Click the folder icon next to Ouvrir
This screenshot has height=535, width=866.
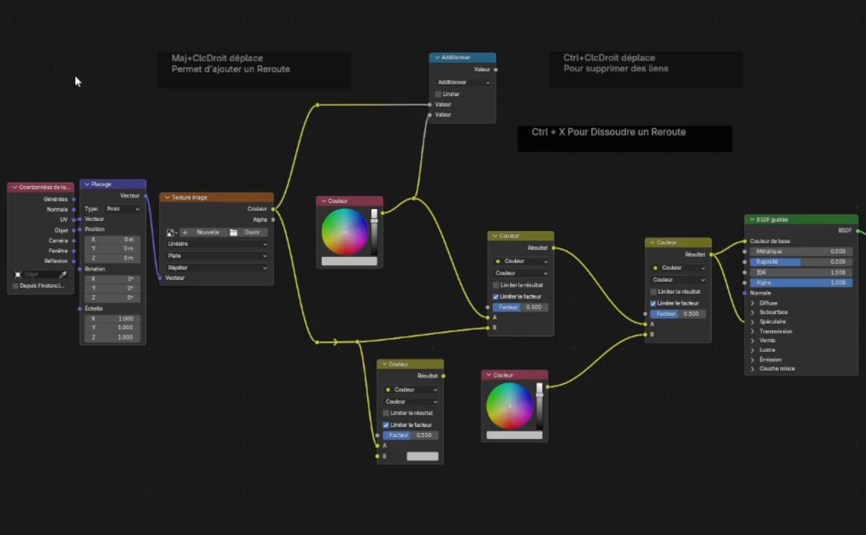(234, 232)
